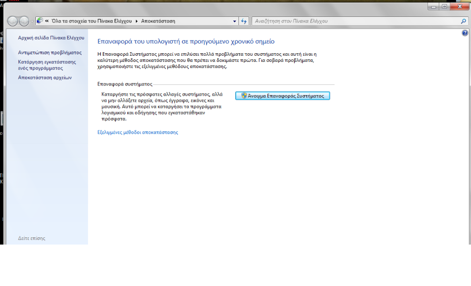Maximize the Control Panel window
This screenshot has height=286, width=471.
tap(444, 6)
